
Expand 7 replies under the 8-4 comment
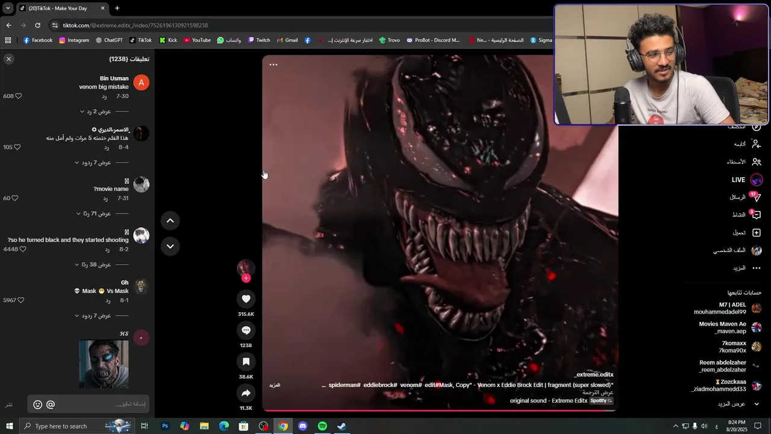pos(96,163)
